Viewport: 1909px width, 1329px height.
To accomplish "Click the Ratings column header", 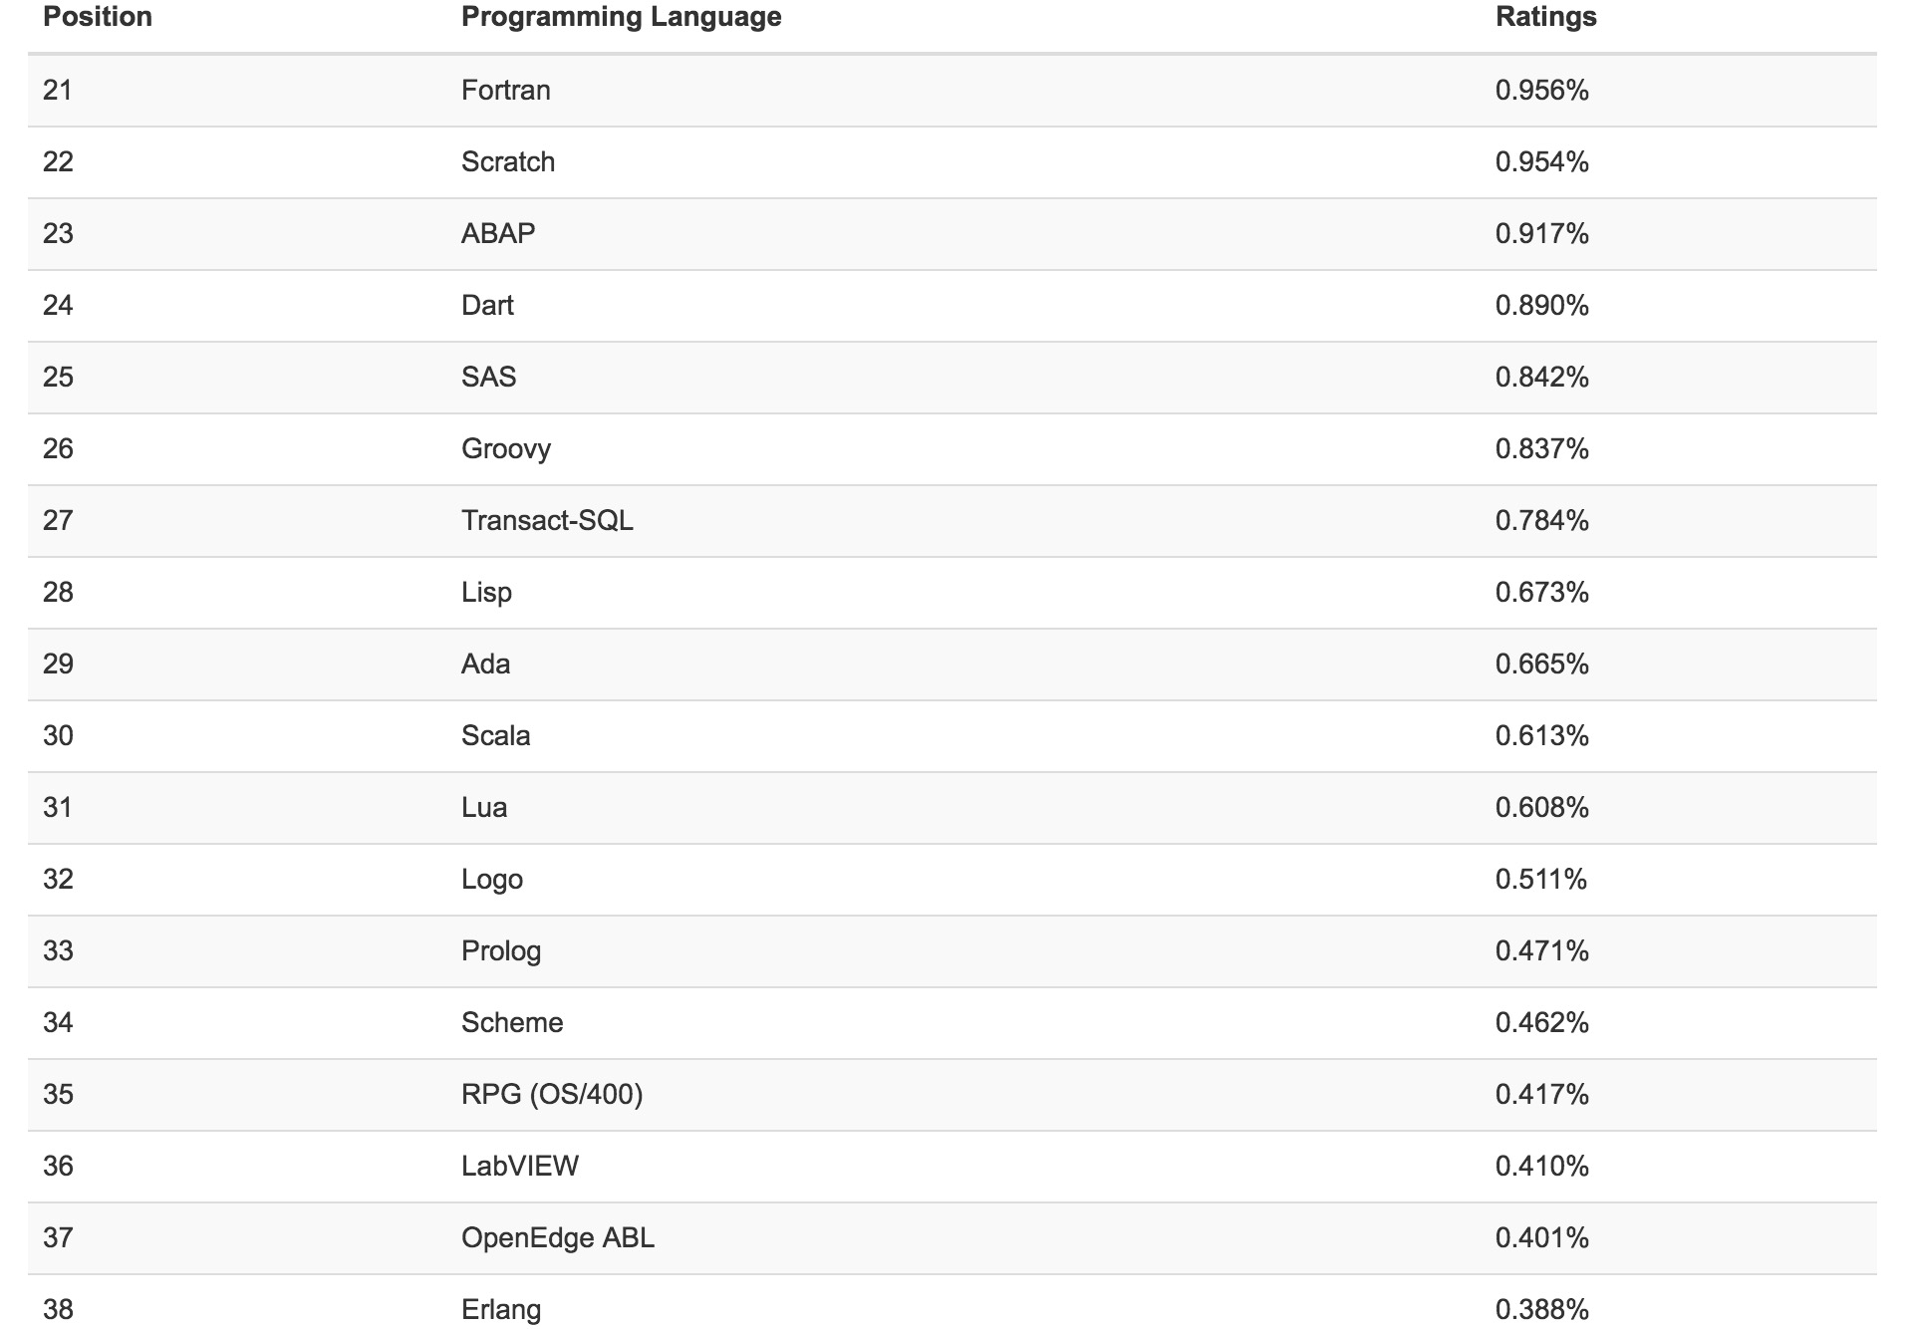I will [x=1545, y=17].
